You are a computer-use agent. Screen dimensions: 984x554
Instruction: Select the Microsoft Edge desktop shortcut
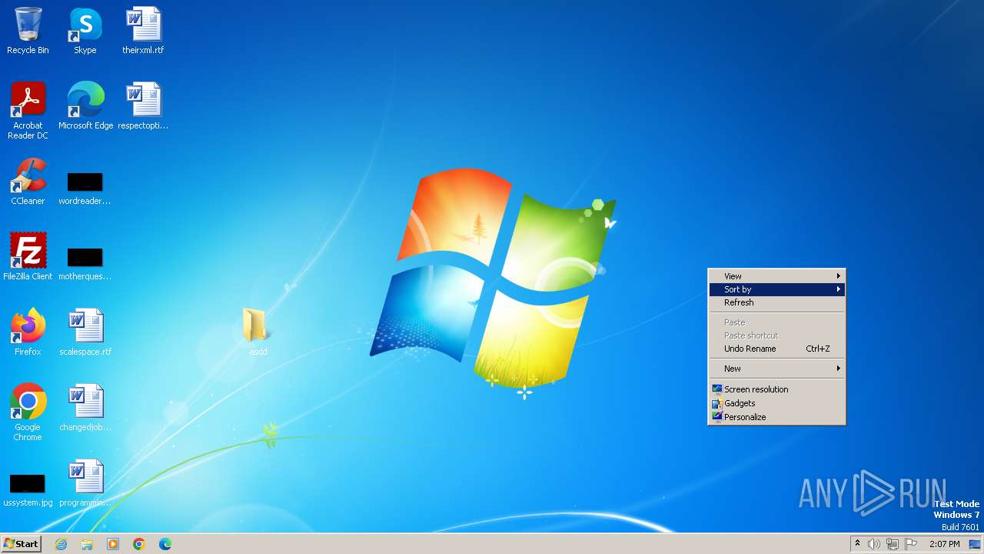[85, 106]
